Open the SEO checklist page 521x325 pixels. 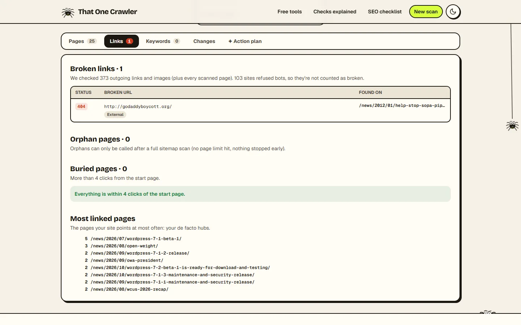click(x=385, y=12)
